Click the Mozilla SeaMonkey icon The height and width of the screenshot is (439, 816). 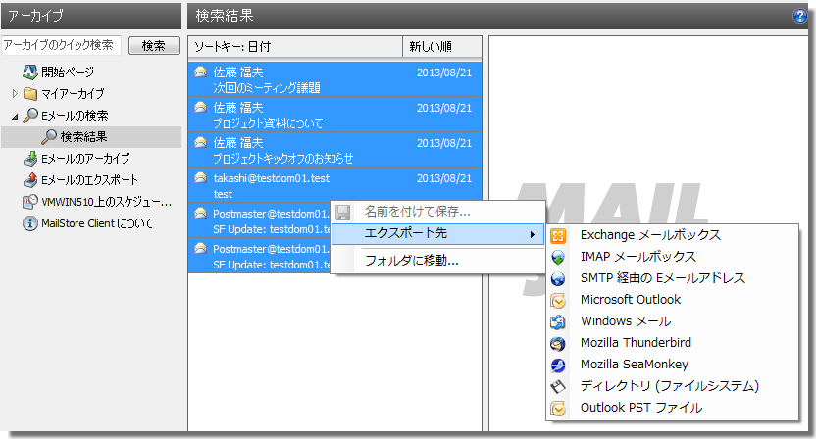coord(558,365)
